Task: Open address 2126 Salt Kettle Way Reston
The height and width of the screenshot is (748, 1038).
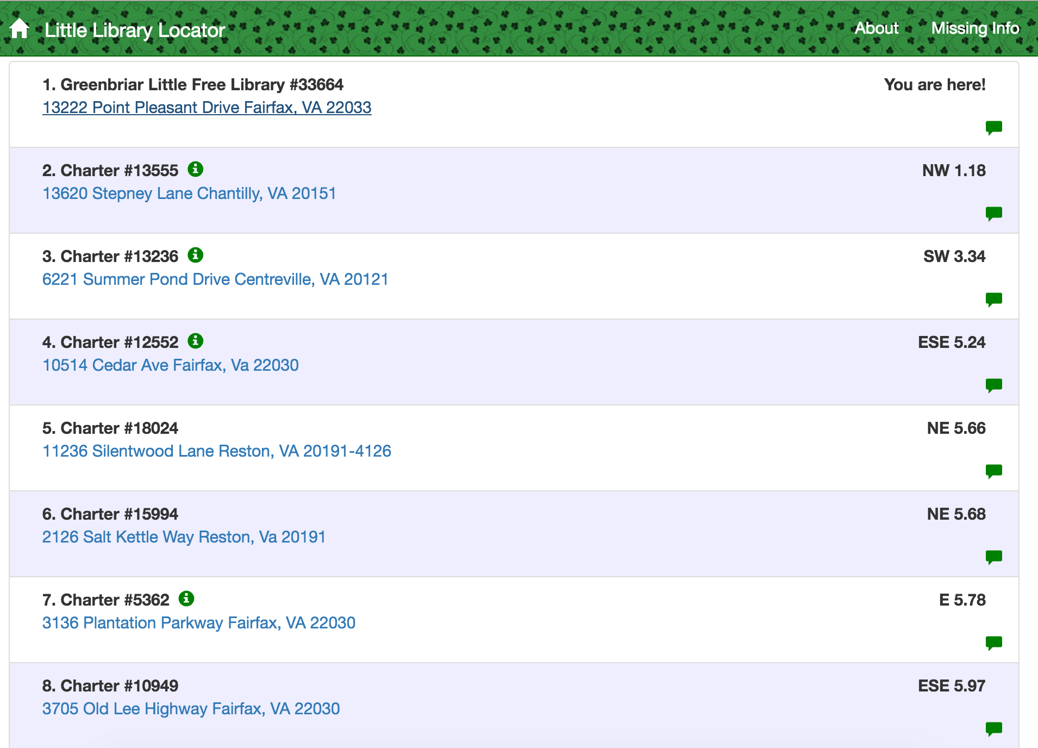Action: click(184, 537)
